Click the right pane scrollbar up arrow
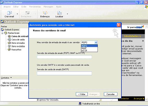This screenshot has width=148, height=106. 146,26
